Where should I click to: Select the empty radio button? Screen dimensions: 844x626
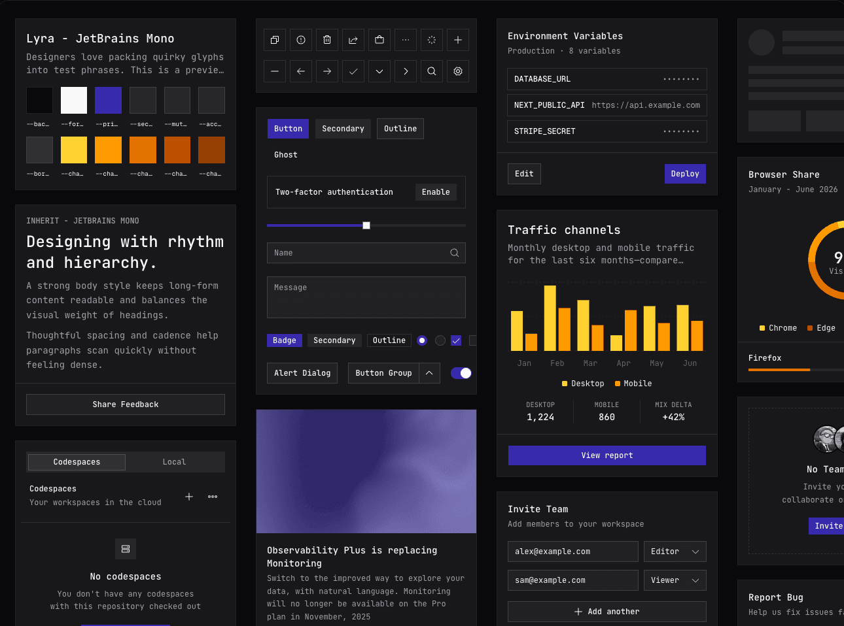tap(440, 340)
